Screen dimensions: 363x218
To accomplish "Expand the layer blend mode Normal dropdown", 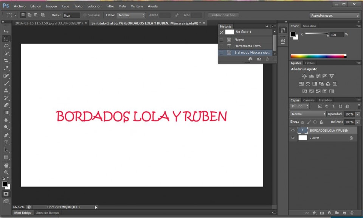I will point(308,114).
